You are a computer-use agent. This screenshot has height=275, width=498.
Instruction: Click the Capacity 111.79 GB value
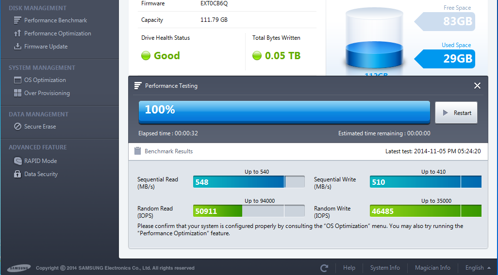click(x=214, y=20)
